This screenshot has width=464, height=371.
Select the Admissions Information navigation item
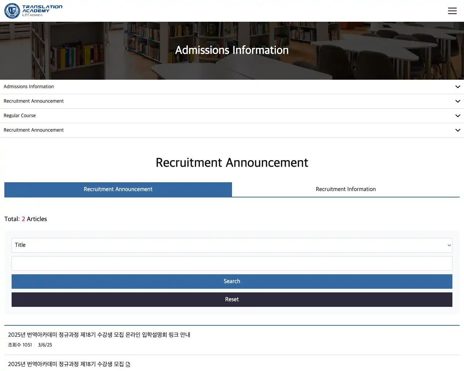[x=29, y=87]
